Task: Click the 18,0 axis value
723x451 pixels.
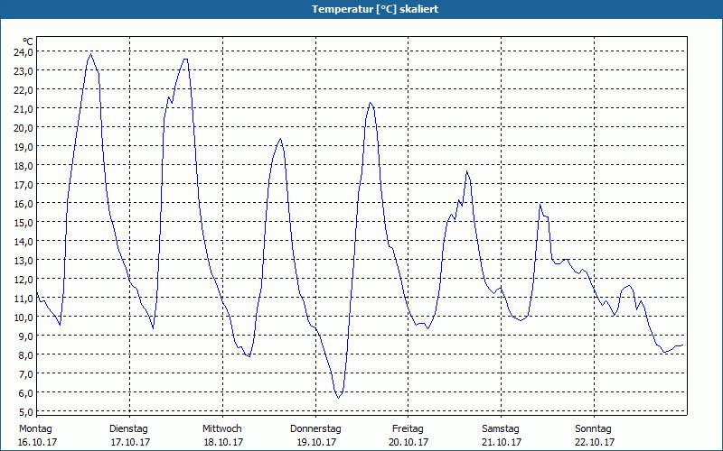Action: pyautogui.click(x=23, y=166)
